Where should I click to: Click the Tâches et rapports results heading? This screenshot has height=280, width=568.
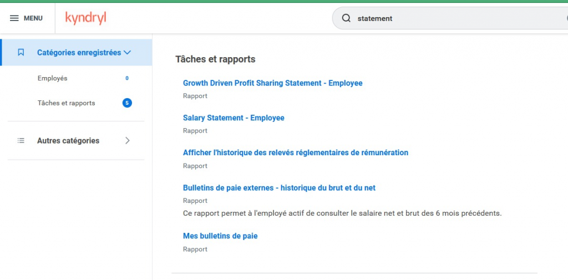(216, 59)
